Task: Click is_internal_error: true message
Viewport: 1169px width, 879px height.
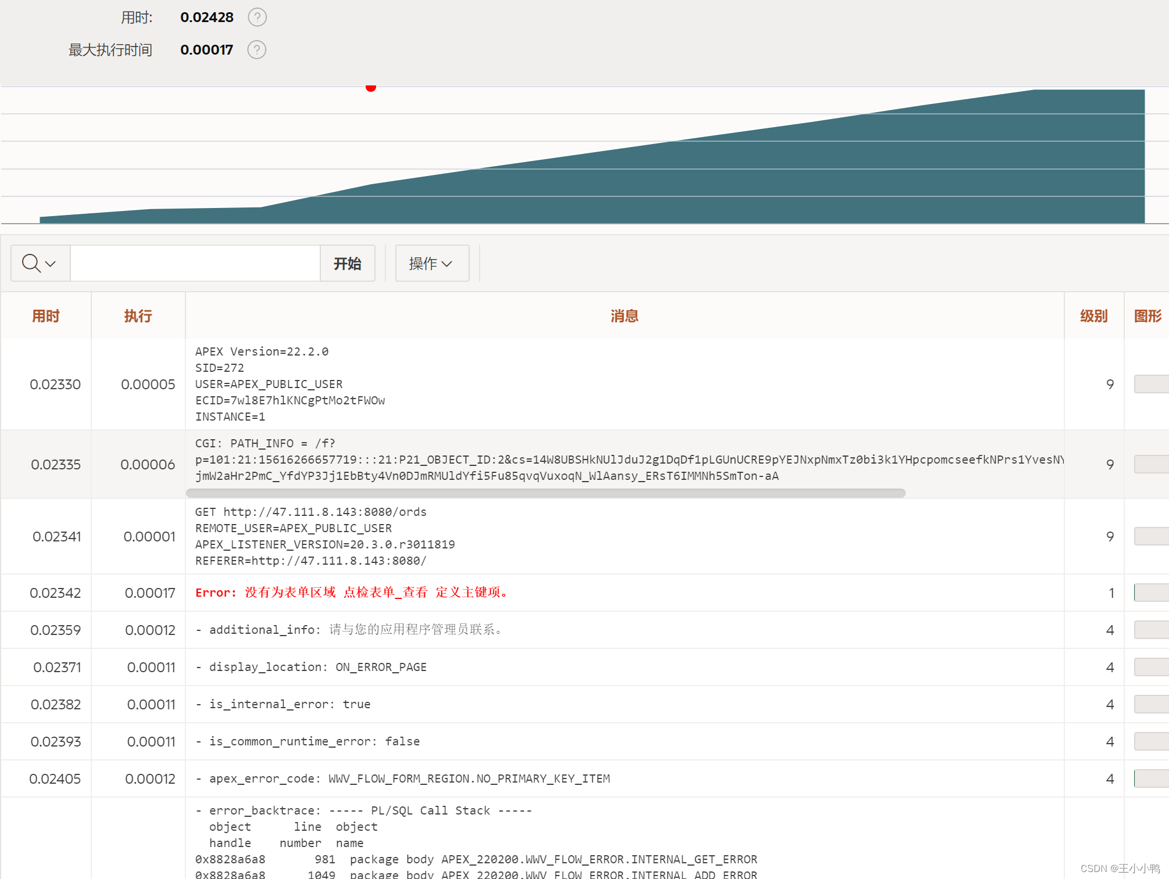Action: tap(283, 704)
